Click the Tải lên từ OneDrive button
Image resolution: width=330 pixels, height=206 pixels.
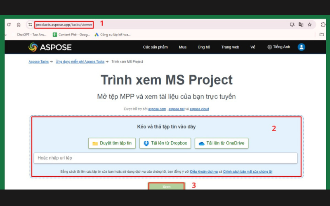coord(222,143)
